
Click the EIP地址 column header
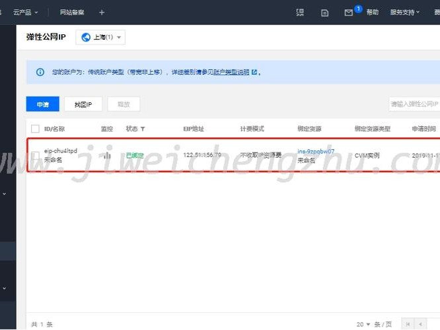click(x=194, y=129)
